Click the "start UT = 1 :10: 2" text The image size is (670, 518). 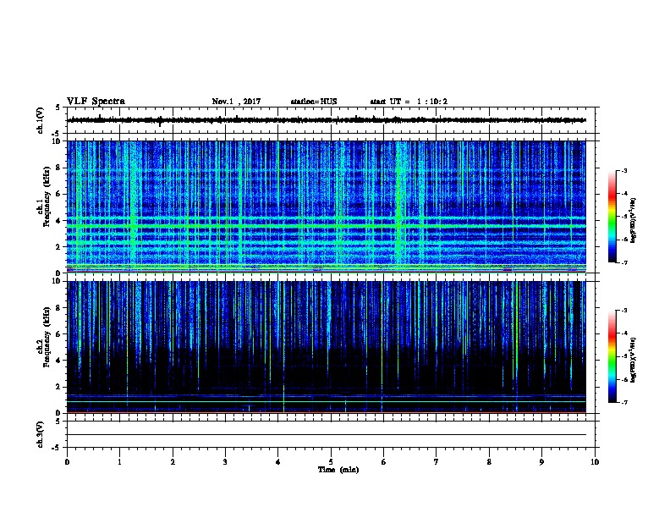point(409,102)
